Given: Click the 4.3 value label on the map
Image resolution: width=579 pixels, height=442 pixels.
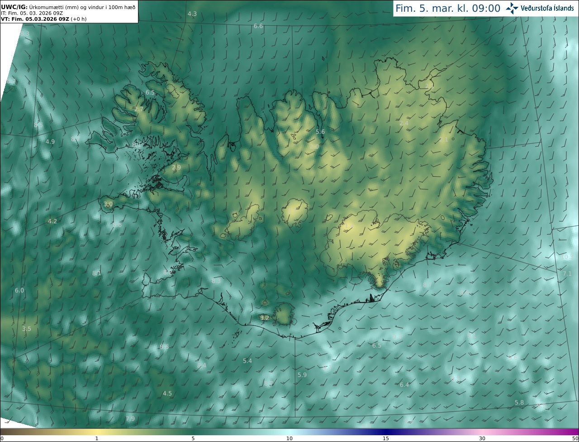Looking at the screenshot, I should point(192,14).
